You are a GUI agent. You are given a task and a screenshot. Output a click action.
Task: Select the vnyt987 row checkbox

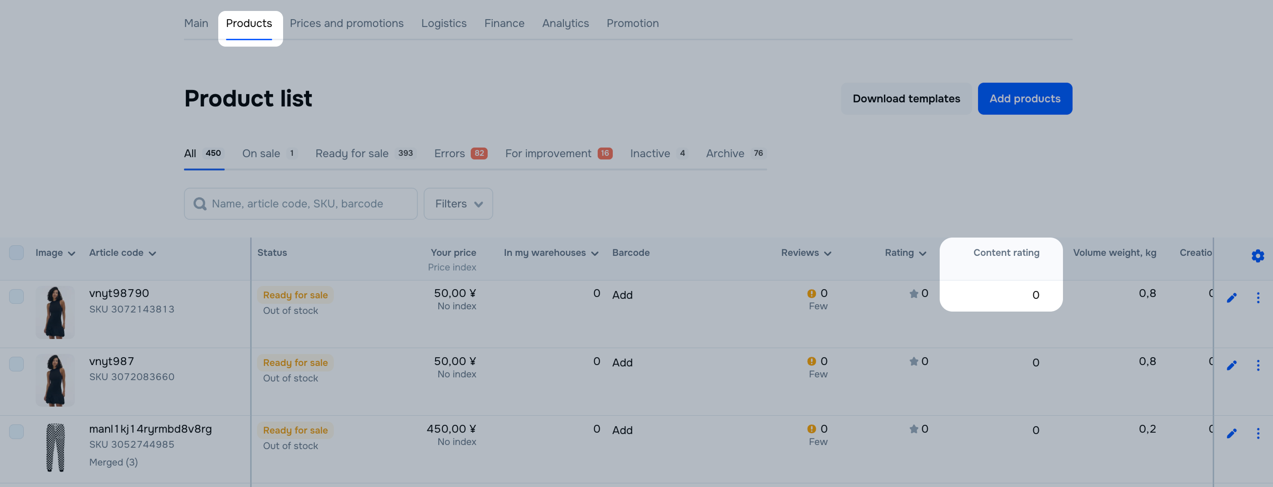[16, 364]
